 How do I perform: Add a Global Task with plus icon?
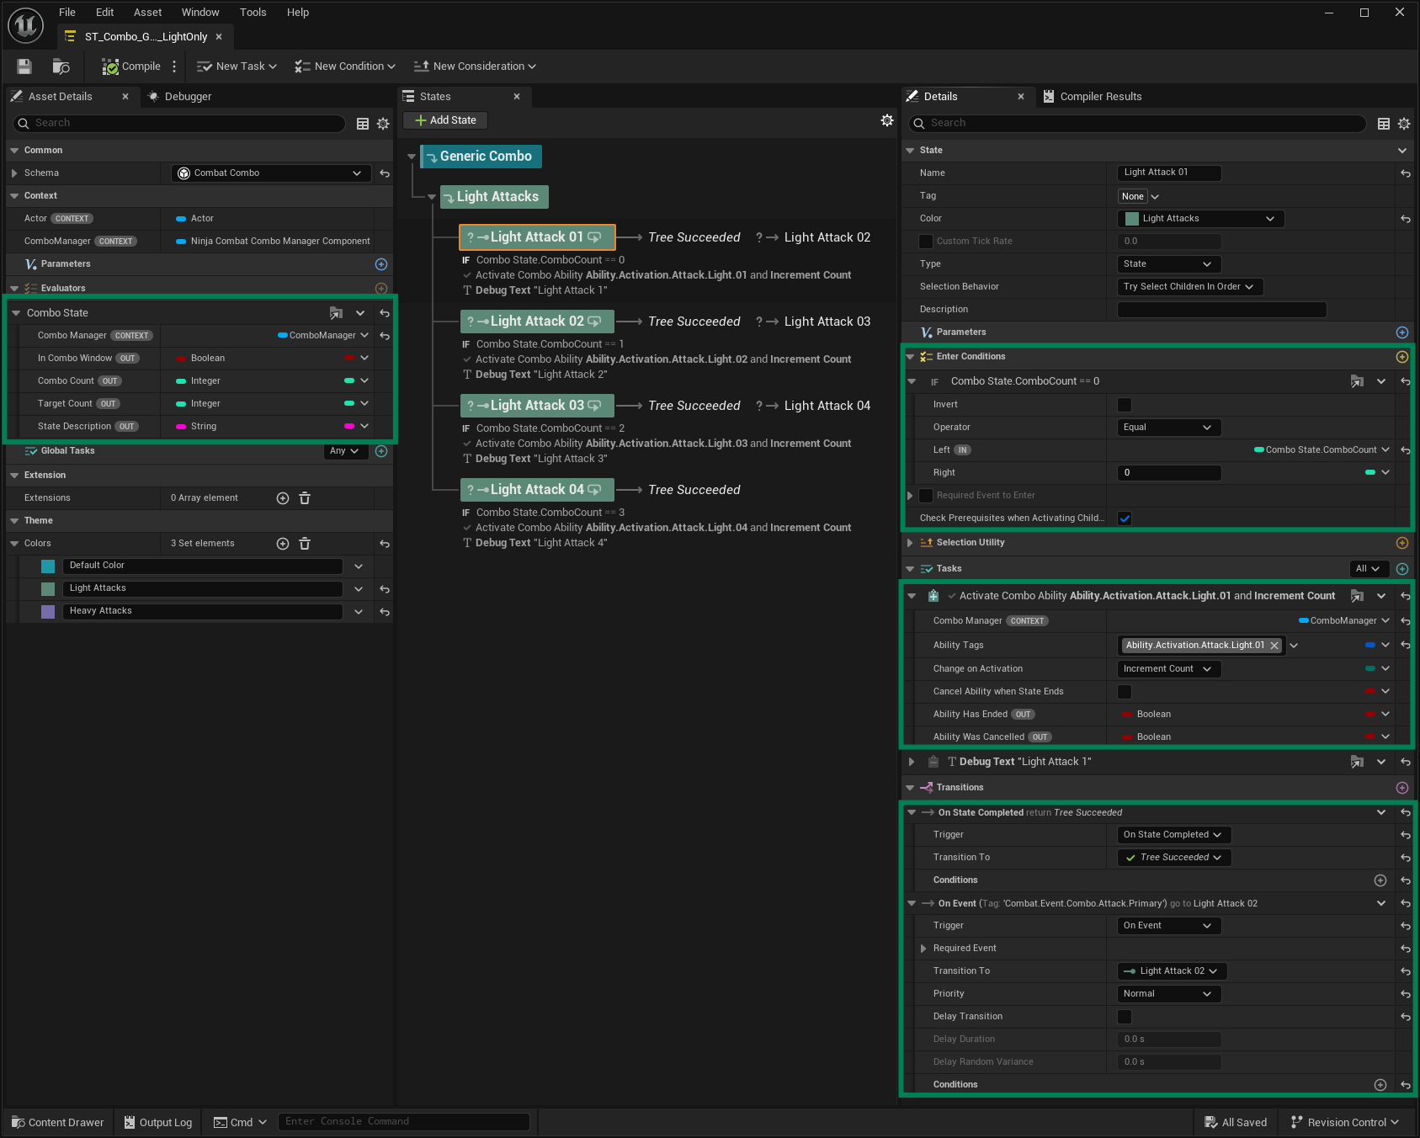[381, 451]
